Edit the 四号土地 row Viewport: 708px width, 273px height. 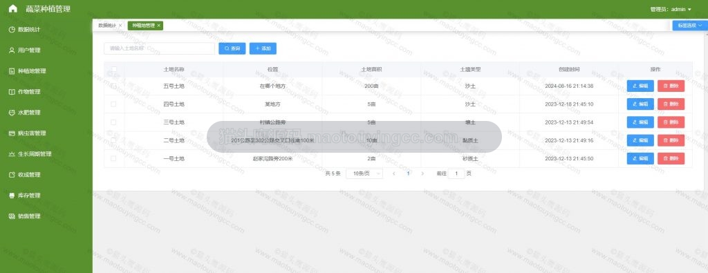click(x=640, y=104)
